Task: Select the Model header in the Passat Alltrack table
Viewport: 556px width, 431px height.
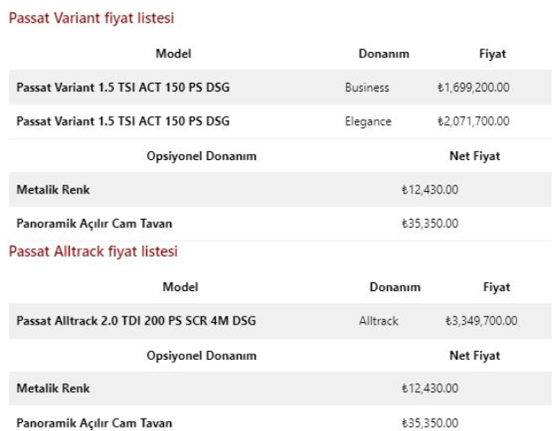Action: (181, 287)
